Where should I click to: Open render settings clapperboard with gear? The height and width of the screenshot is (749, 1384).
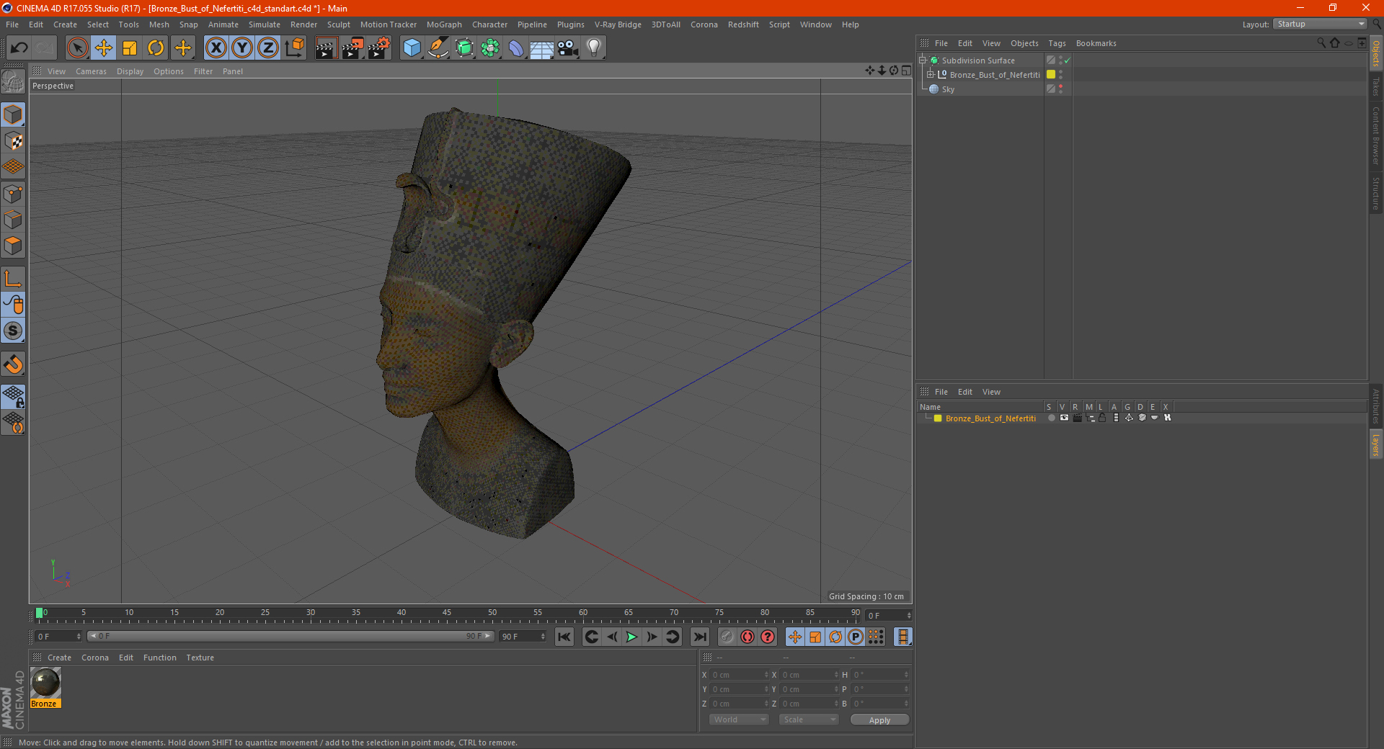379,48
